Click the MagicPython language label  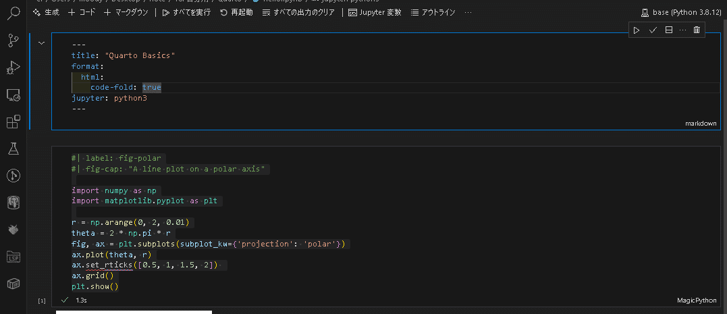696,300
